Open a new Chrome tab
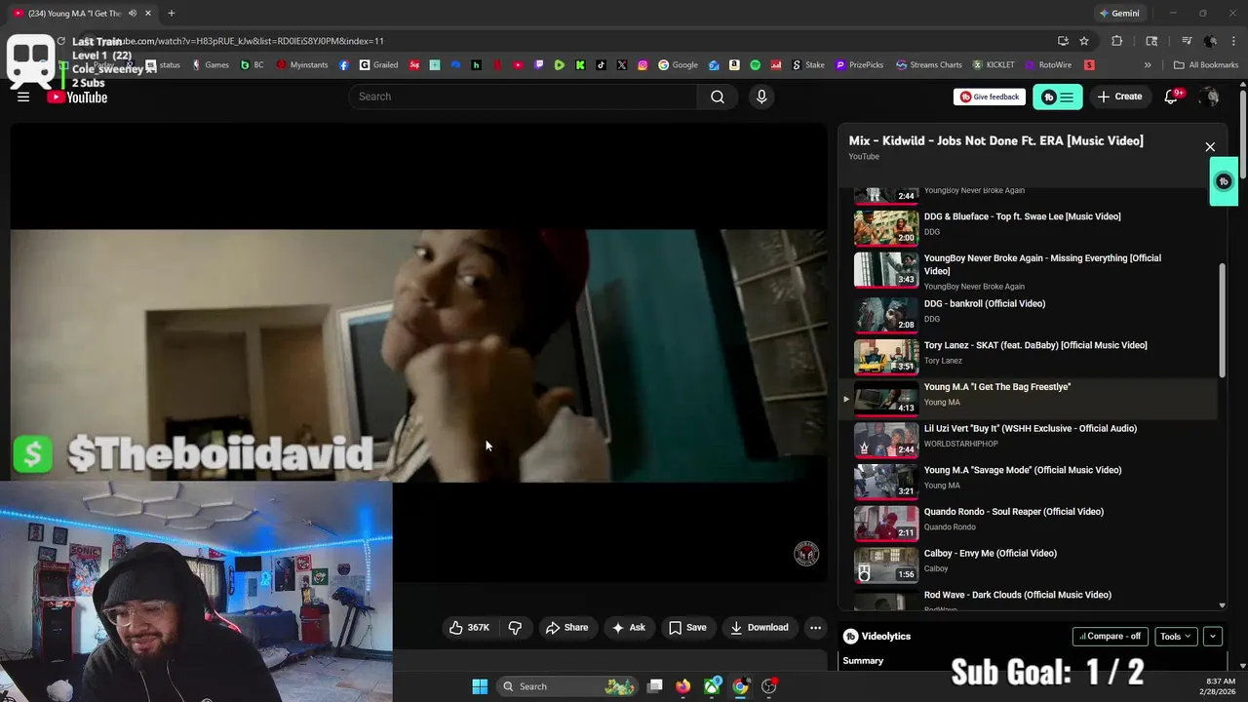 [171, 14]
